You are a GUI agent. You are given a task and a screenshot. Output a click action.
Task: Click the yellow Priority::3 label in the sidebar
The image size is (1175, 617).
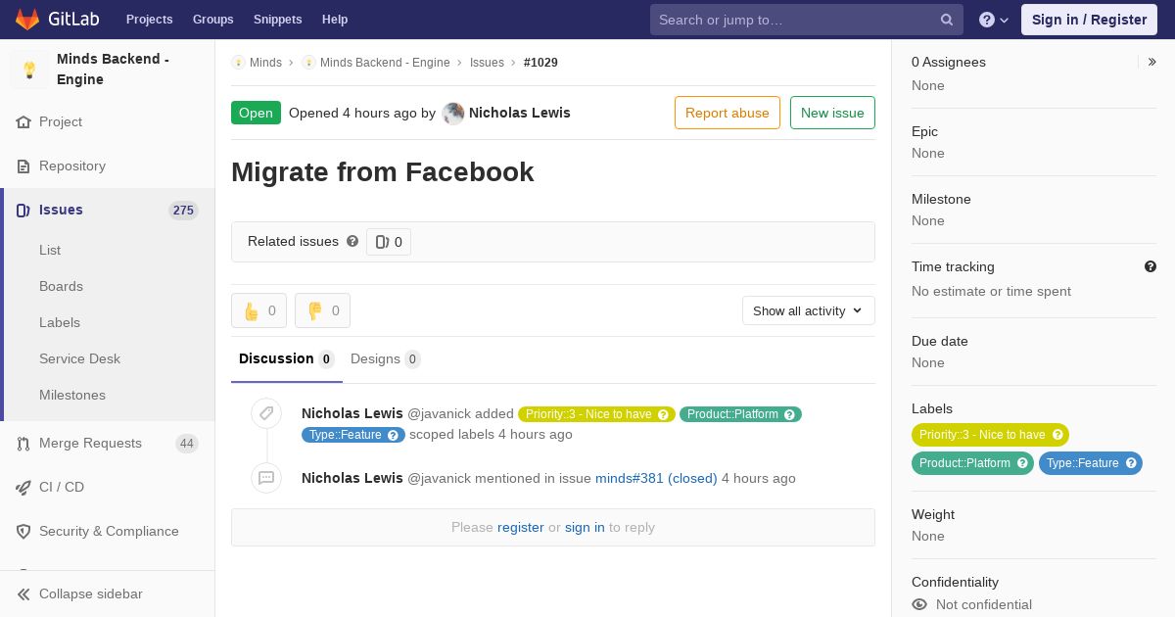(x=982, y=435)
